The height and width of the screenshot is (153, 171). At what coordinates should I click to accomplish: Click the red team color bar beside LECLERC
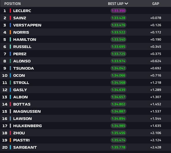tap(10, 11)
